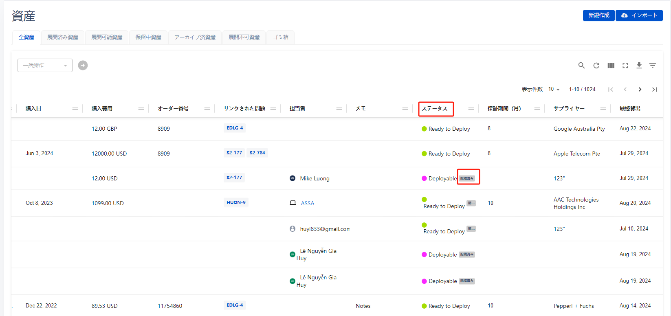
Task: Click the search magnifier icon in table toolbar
Action: point(581,66)
